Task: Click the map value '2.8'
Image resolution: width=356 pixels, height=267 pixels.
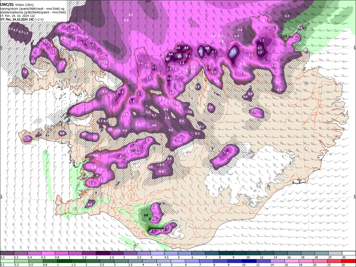Action: tap(154, 67)
